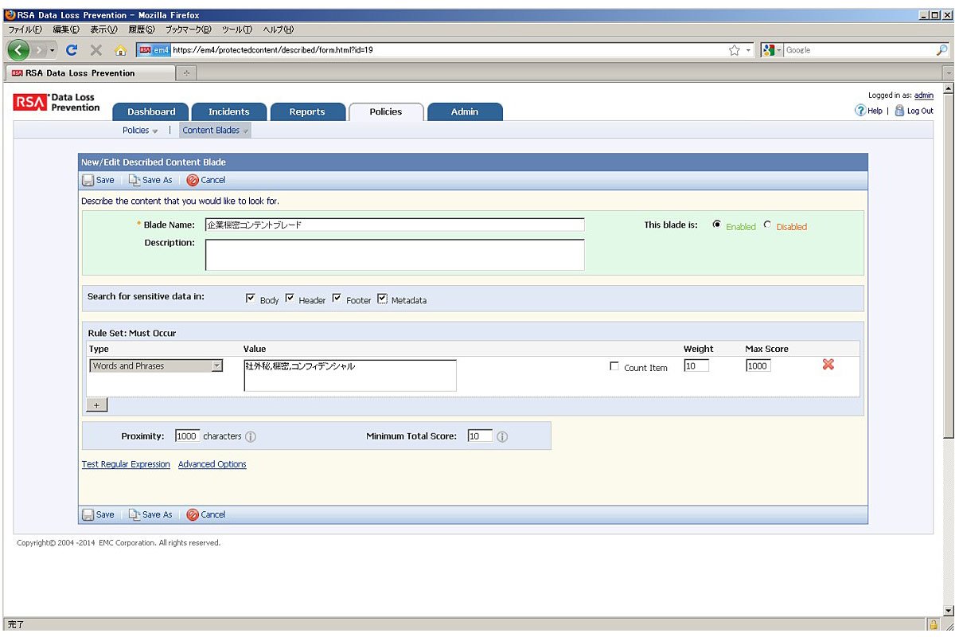
Task: Click the padlock icon in status bar
Action: coord(934,625)
